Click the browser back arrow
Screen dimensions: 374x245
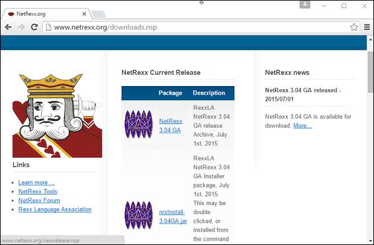click(8, 27)
